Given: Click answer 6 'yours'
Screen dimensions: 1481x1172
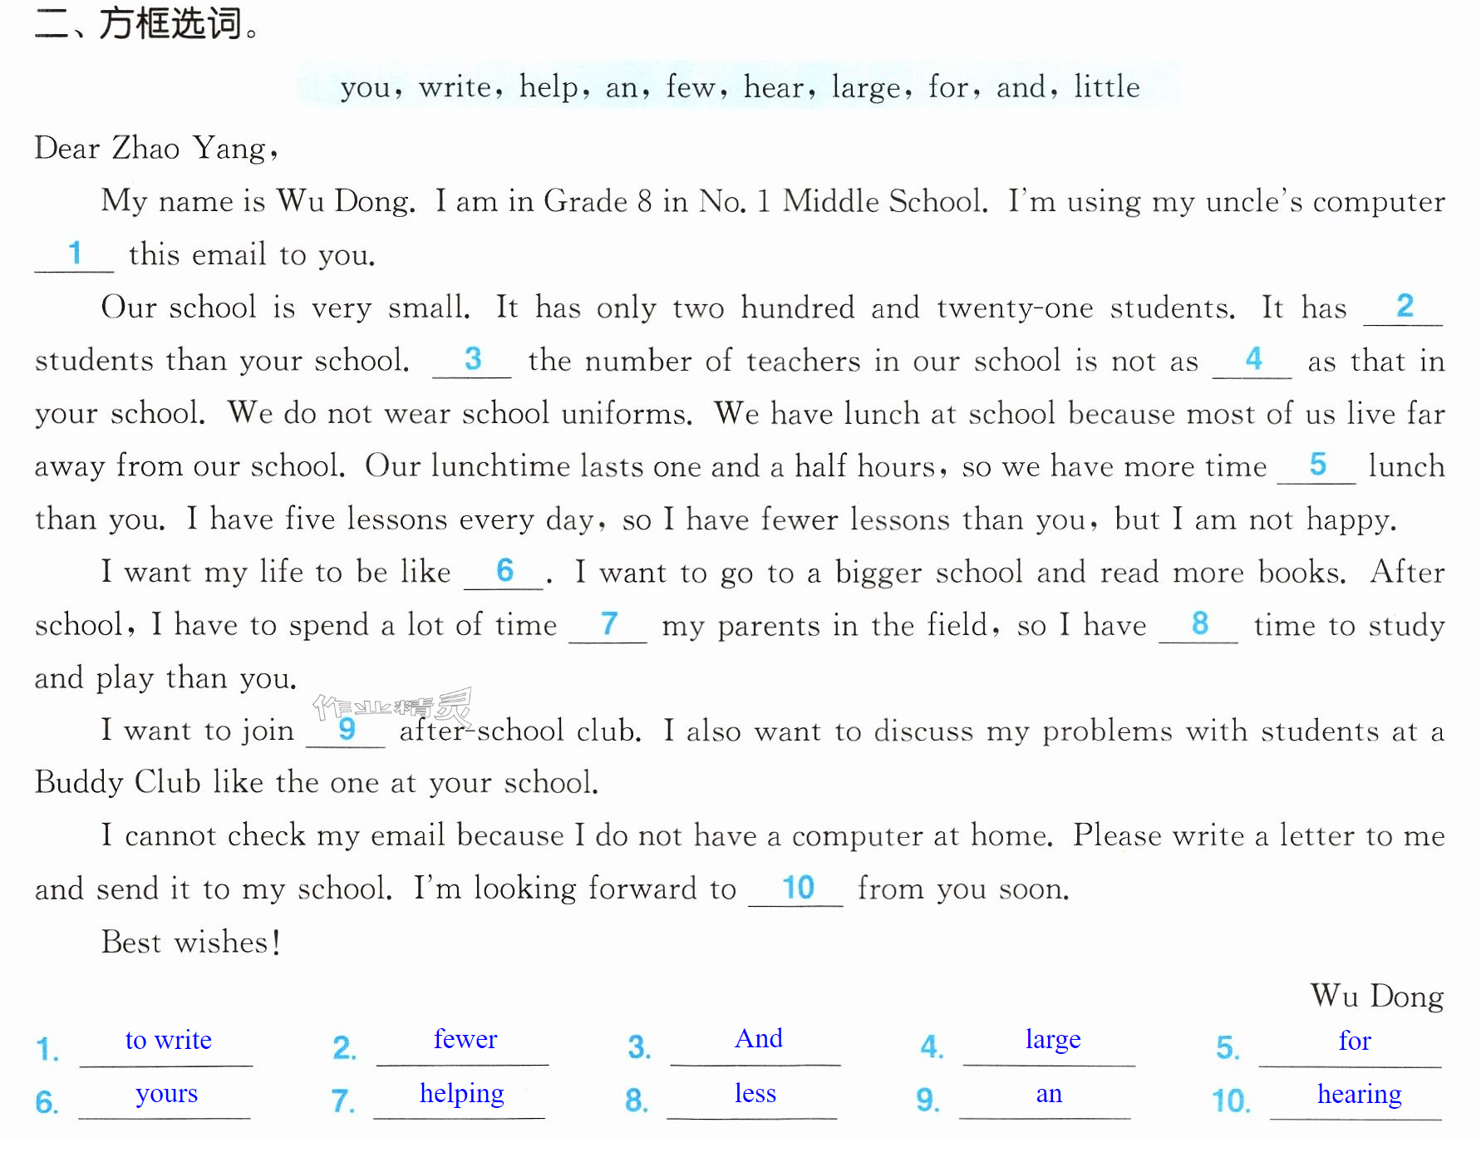Looking at the screenshot, I should [166, 1094].
